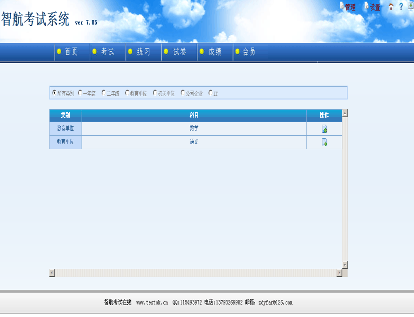This screenshot has height=317, width=414.
Task: Click the vertical scrollbar down arrow
Action: [344, 264]
